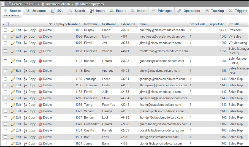
Task: Sort by employeeNumber column header
Action: coord(67,24)
